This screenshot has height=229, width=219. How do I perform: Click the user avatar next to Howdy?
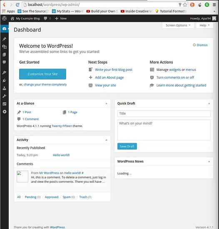[x=214, y=18]
